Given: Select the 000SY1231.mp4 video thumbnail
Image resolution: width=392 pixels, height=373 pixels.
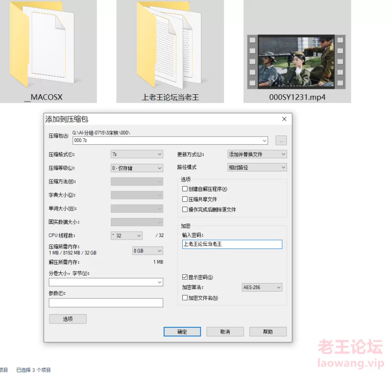Looking at the screenshot, I should (x=296, y=62).
